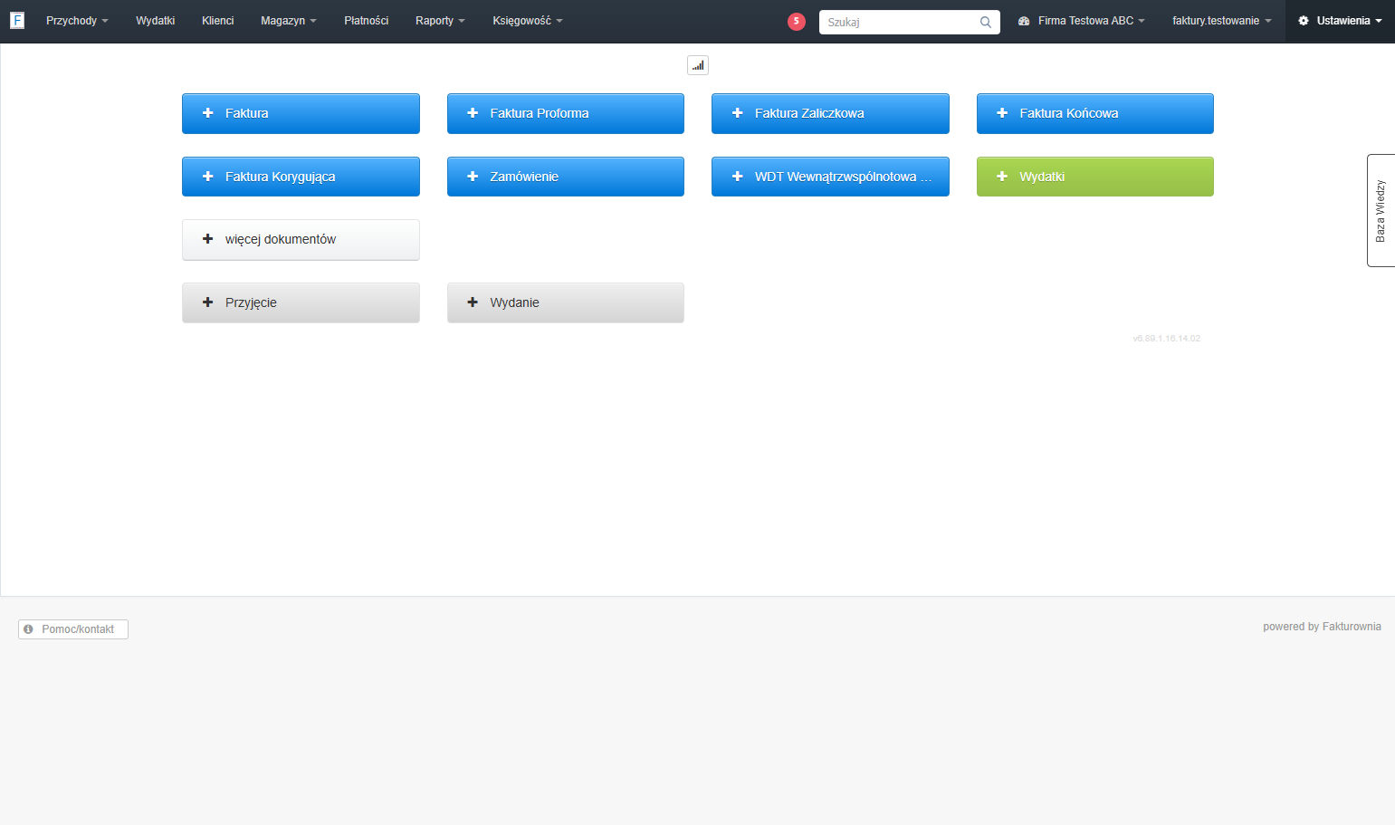The image size is (1395, 825).
Task: Click the plus icon on Faktura Proforma
Action: 473,113
